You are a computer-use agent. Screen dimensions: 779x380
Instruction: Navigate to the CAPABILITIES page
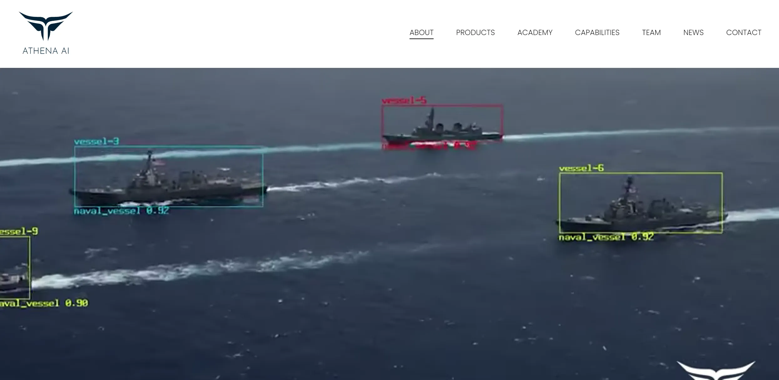597,33
